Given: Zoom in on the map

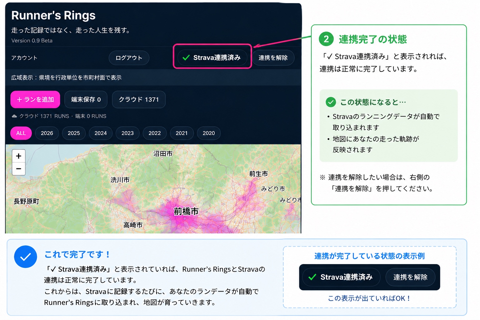Looking at the screenshot, I should 18,156.
